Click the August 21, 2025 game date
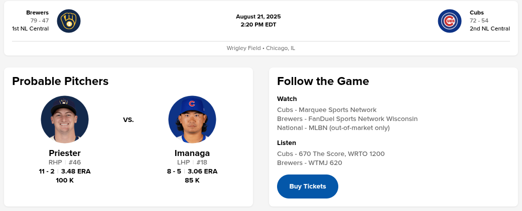The height and width of the screenshot is (211, 522). click(x=258, y=16)
